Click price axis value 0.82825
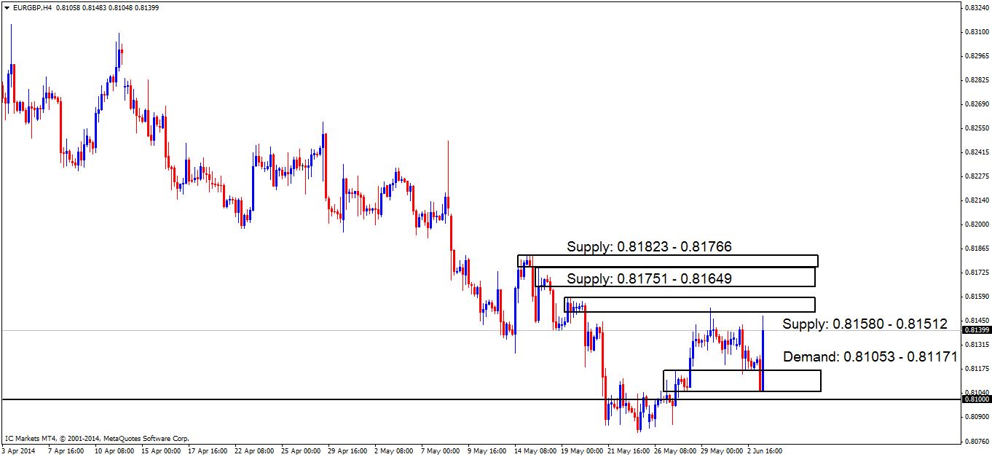992x457 pixels. 976,80
